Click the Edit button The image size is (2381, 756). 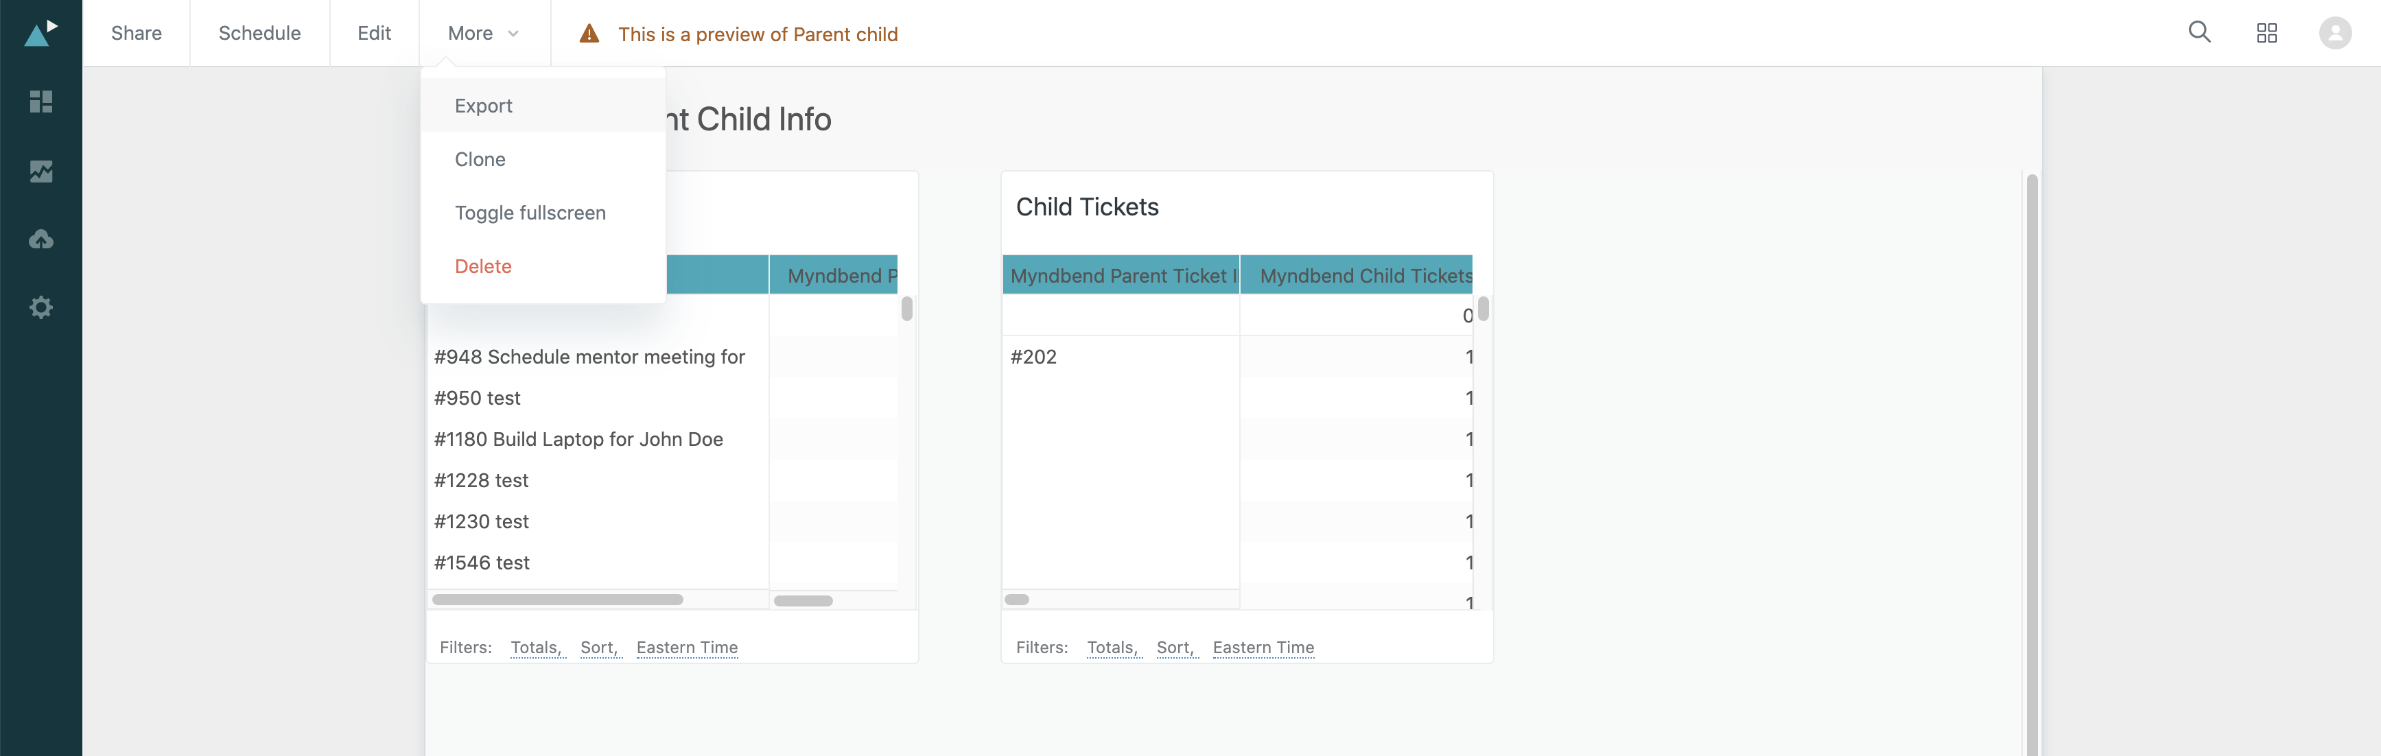[x=375, y=33]
